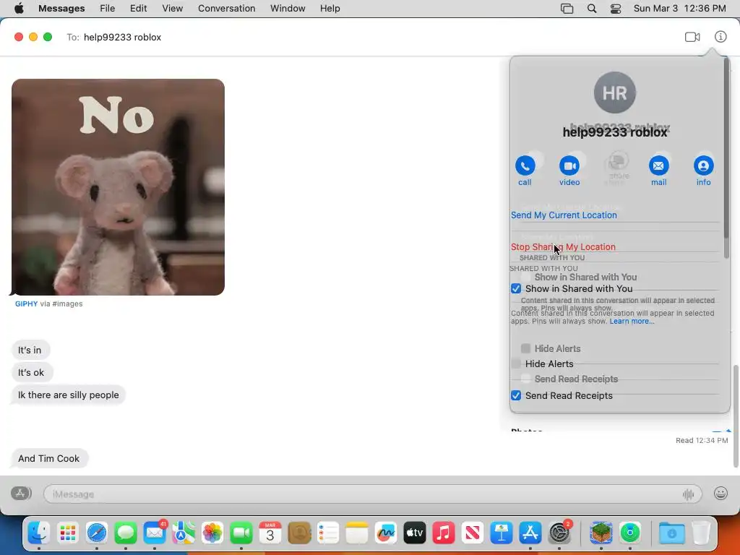The image size is (740, 555).
Task: Close the conversation details info button
Action: 720,37
